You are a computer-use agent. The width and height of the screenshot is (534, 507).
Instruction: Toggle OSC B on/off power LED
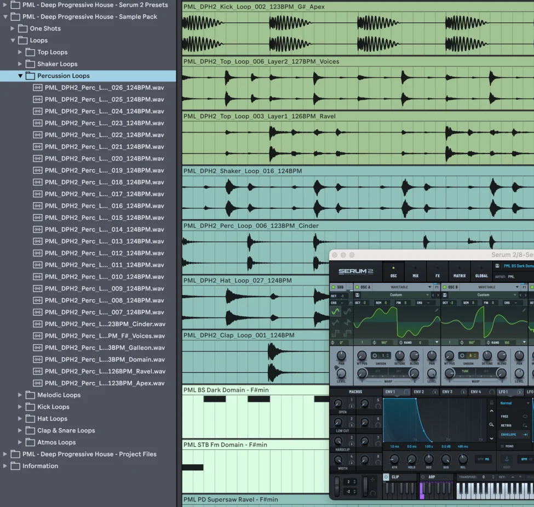[x=445, y=287]
